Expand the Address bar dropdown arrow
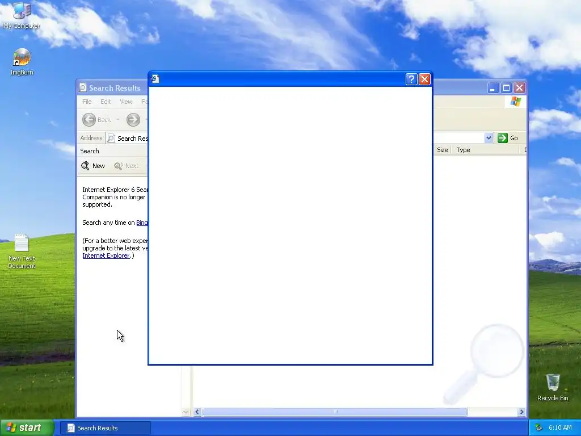Viewport: 581px width, 436px height. coord(489,138)
